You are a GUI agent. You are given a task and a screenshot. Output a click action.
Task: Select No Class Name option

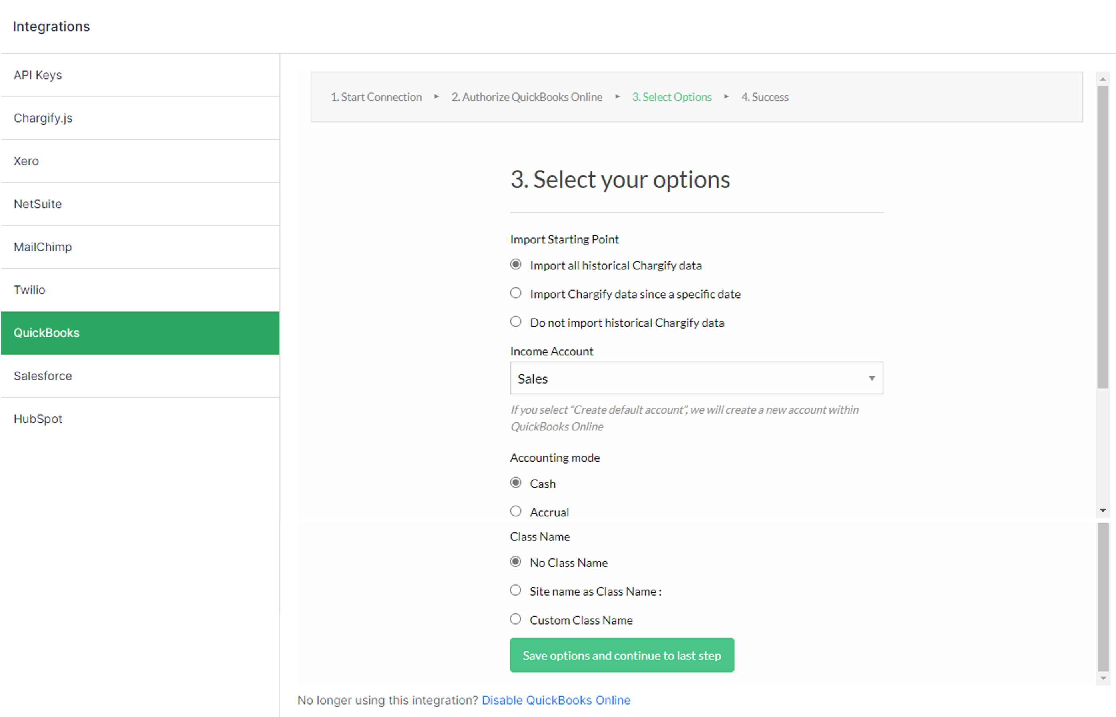click(515, 562)
